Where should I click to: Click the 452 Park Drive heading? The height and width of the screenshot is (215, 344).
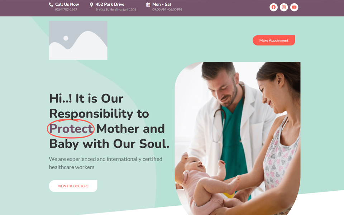tap(110, 4)
